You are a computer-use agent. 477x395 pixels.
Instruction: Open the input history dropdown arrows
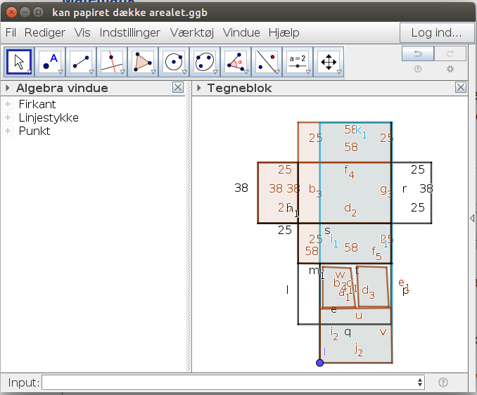click(420, 382)
